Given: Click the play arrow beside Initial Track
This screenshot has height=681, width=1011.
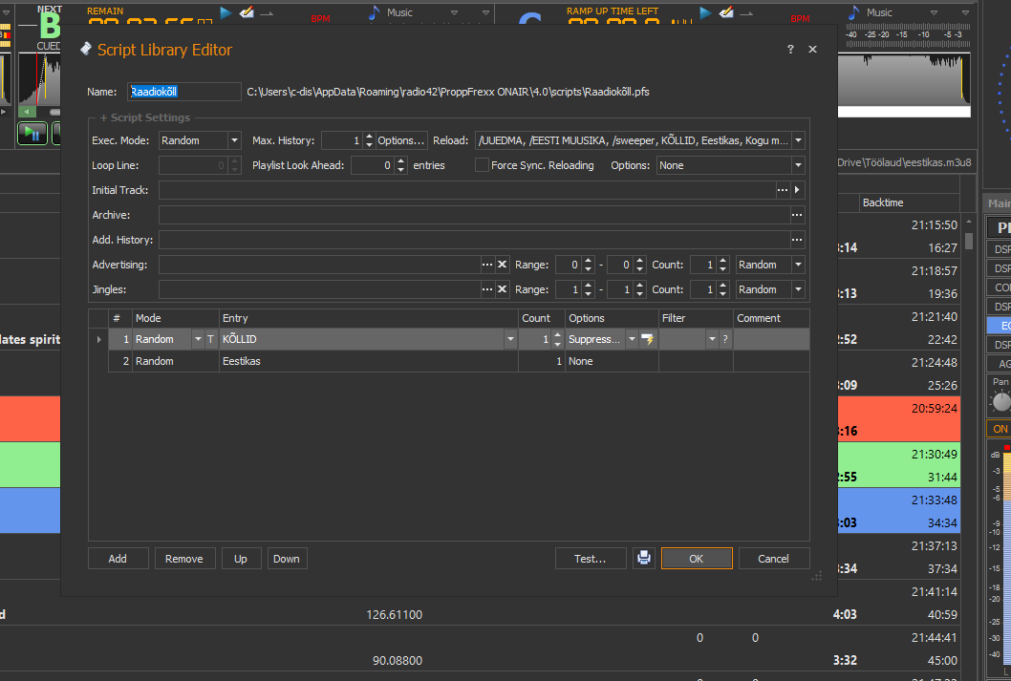Looking at the screenshot, I should pos(798,190).
